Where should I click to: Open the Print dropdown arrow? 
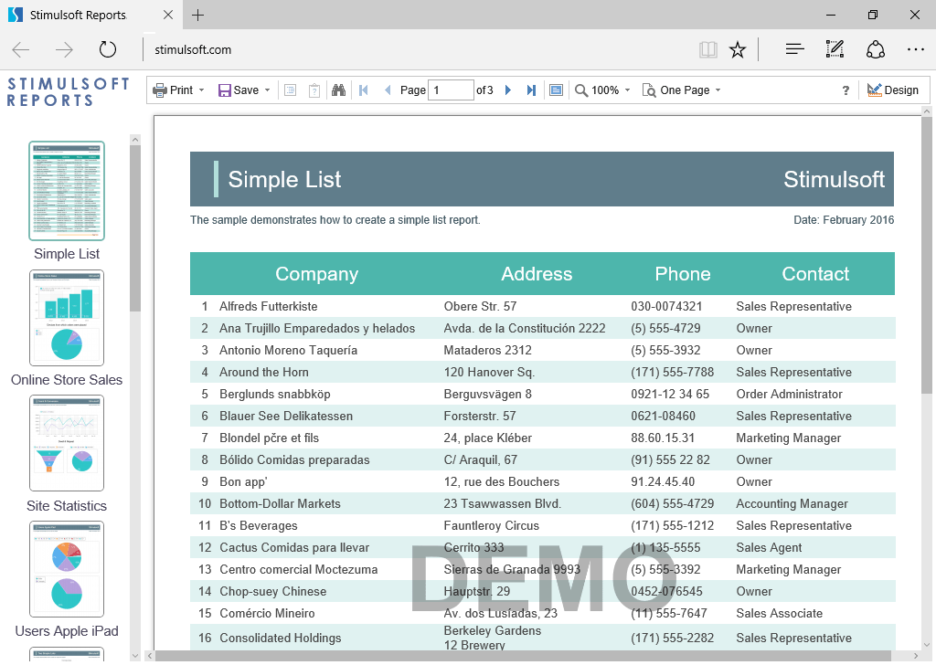202,90
